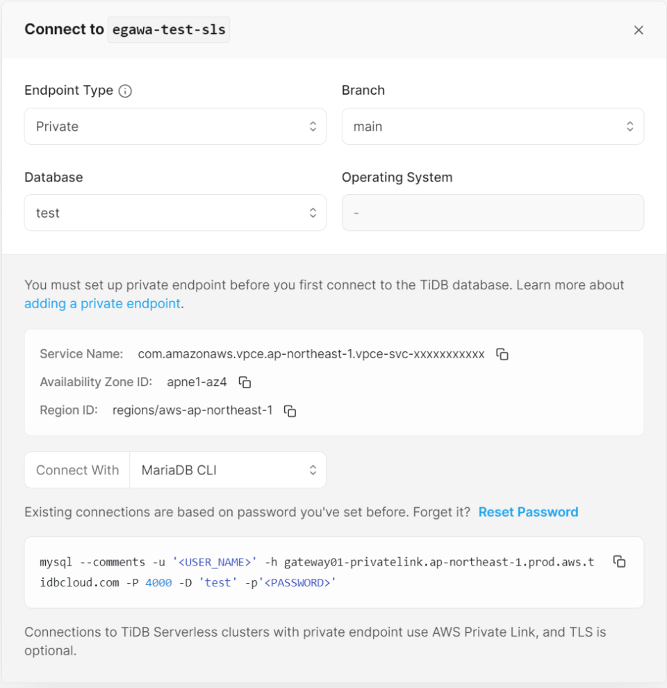Click the Reset Password link
The height and width of the screenshot is (688, 667).
pyautogui.click(x=528, y=511)
